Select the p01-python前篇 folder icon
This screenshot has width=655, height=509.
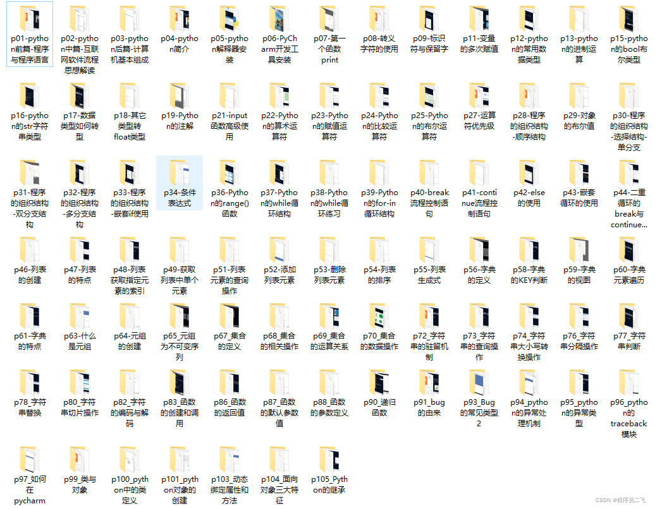[30, 19]
